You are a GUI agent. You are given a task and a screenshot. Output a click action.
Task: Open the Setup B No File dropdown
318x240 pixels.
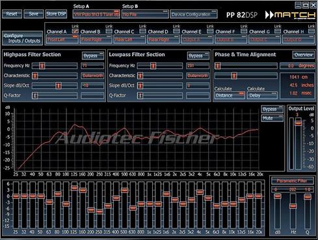pos(145,14)
